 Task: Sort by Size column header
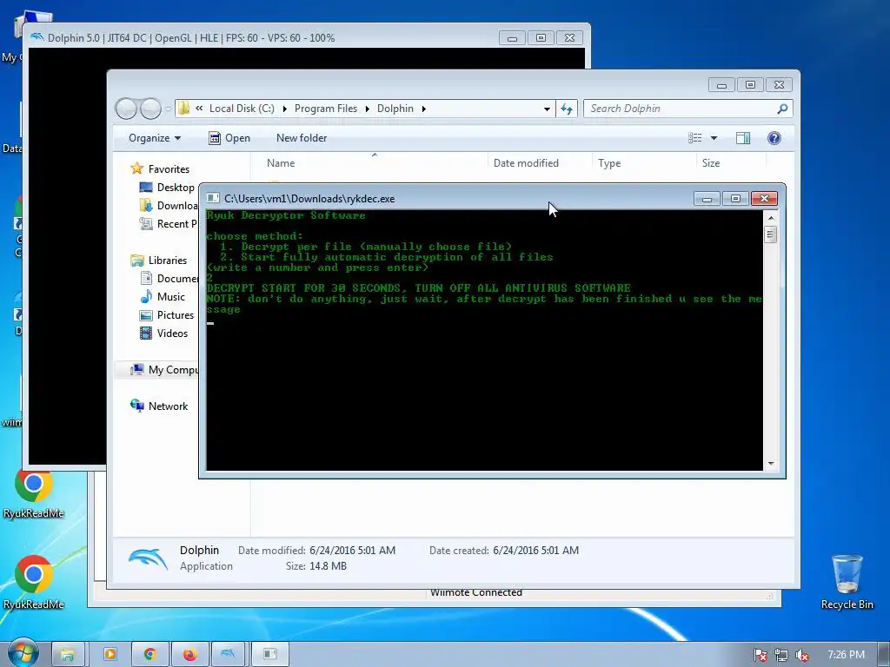point(731,162)
